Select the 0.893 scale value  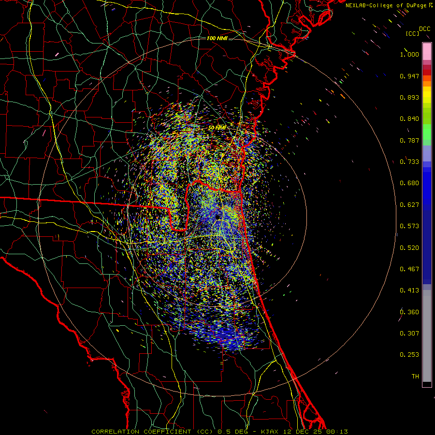(x=409, y=97)
